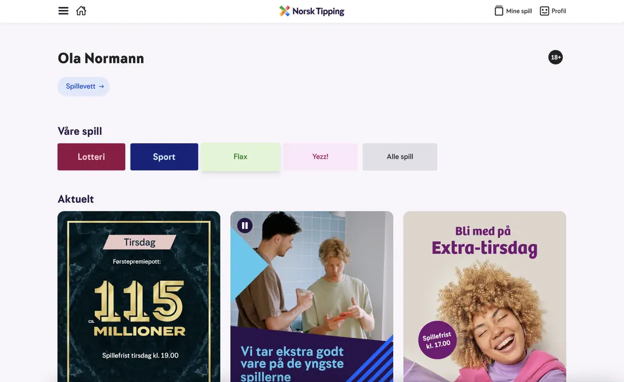Show Alle spill
The image size is (624, 382).
(x=400, y=157)
